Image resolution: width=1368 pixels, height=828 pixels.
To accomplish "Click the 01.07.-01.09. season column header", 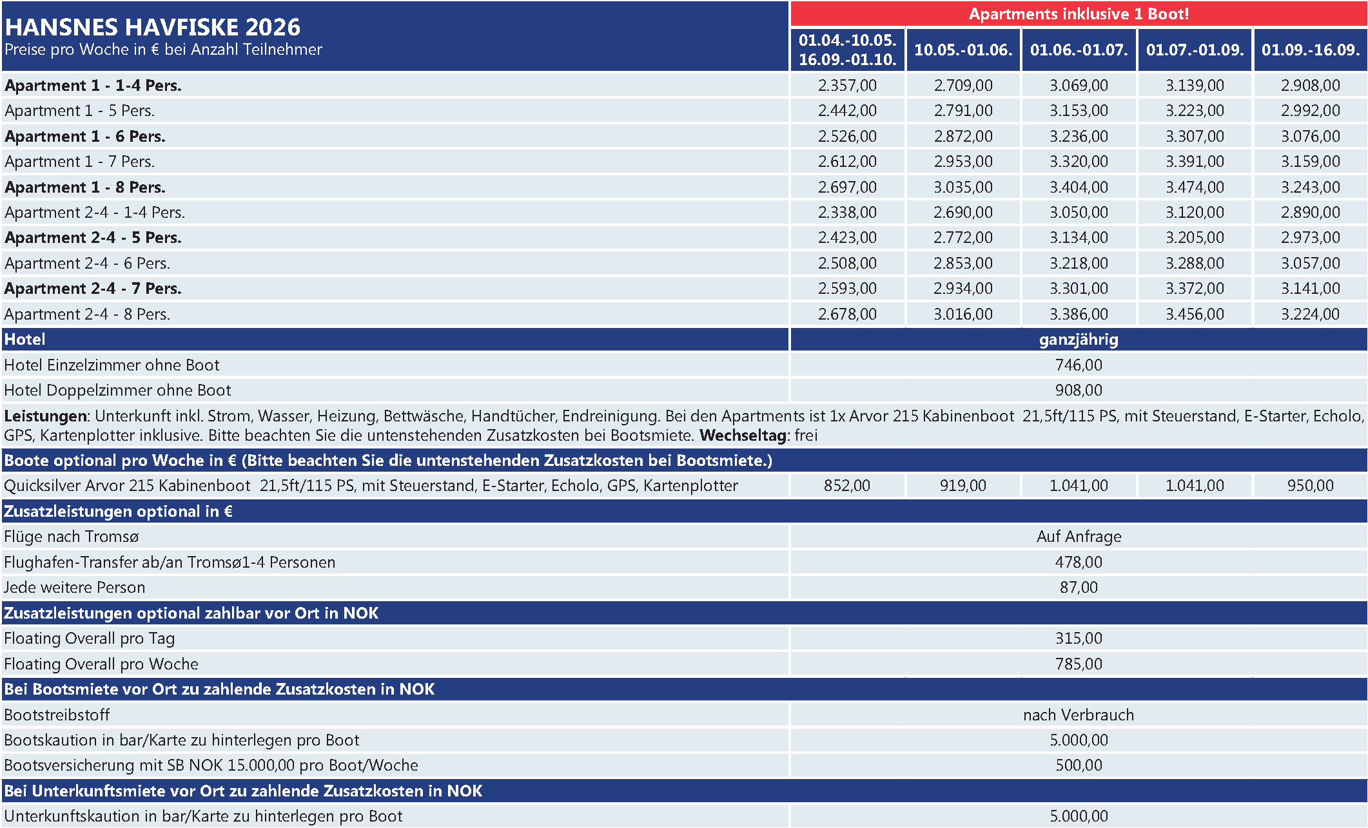I will tap(1195, 50).
